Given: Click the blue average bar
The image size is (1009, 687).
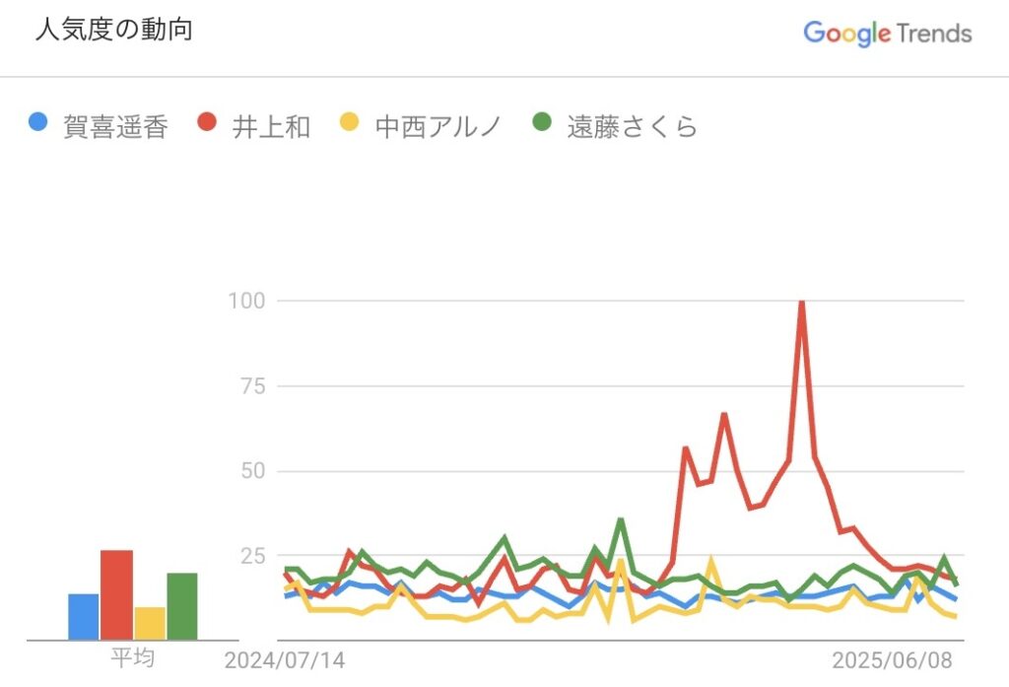Looking at the screenshot, I should 84,617.
